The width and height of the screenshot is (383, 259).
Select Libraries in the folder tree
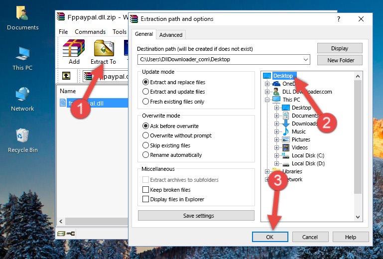292,171
